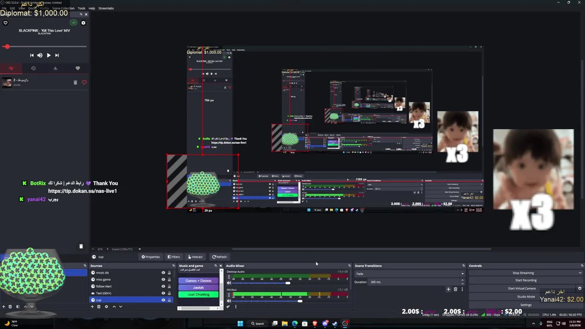Screen dimensions: 585x329
Task: Move selected source up
Action: pos(114,307)
